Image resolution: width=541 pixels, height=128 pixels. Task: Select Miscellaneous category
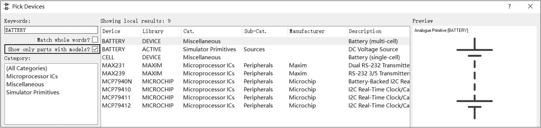point(25,84)
